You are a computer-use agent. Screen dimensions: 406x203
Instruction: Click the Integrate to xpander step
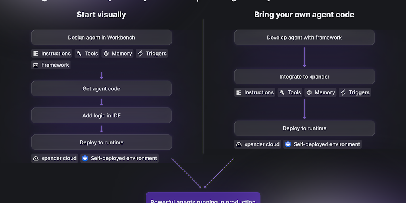point(304,77)
